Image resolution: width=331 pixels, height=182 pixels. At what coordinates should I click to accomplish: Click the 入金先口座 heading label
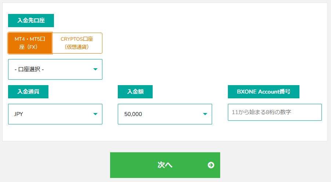(x=31, y=21)
